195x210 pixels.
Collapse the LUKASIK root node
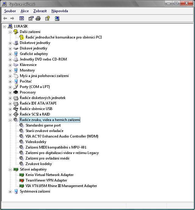(x=4, y=27)
